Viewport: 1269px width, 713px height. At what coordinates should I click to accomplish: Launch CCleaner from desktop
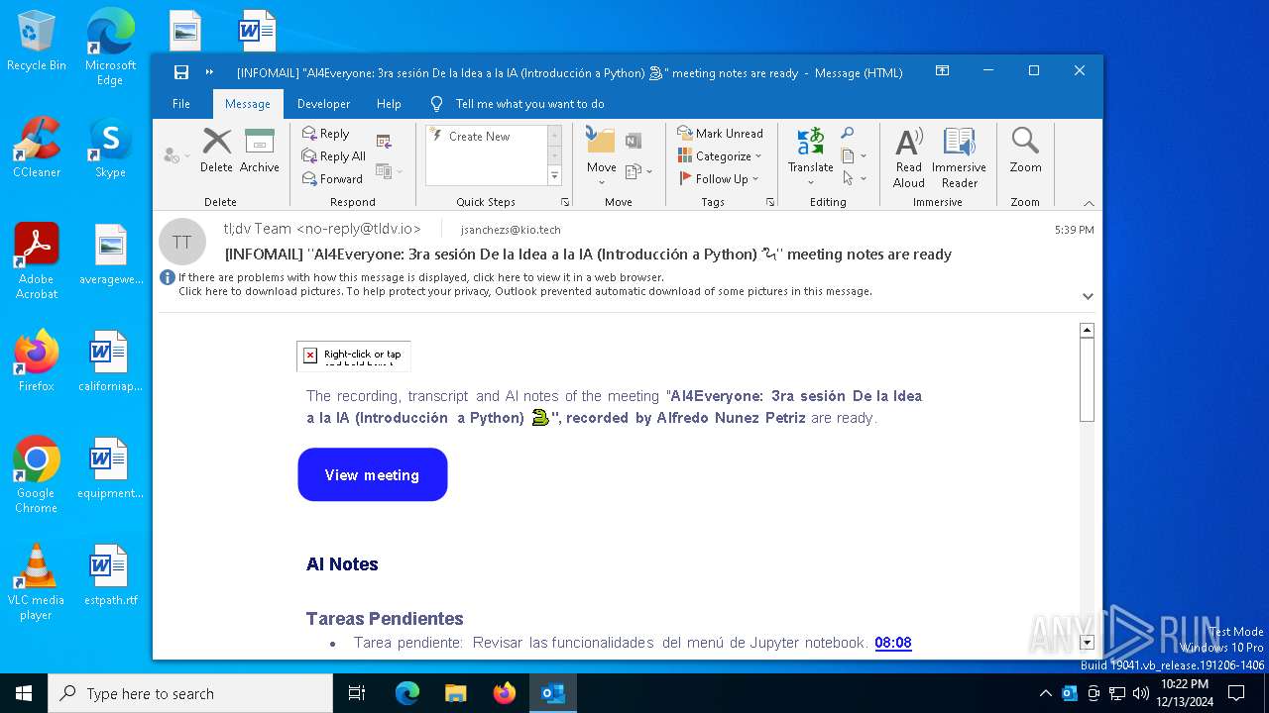coord(37,148)
